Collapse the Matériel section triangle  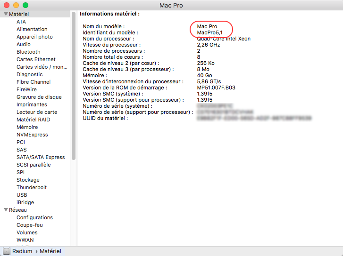point(6,14)
